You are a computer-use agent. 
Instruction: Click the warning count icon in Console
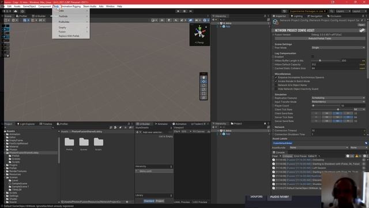[359, 156]
